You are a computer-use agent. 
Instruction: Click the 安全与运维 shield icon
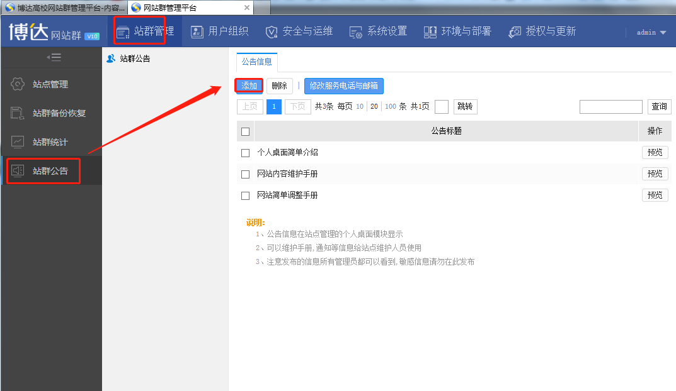(x=272, y=31)
